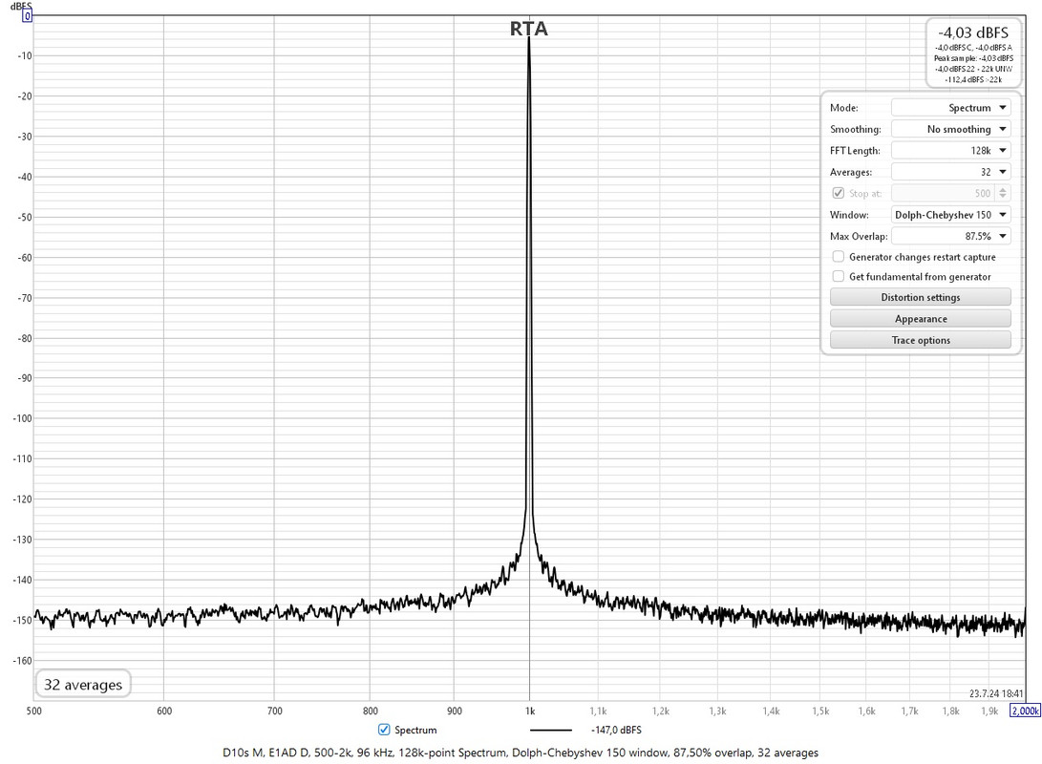The image size is (1042, 764).
Task: Click the Stop at stepper arrows
Action: [1004, 193]
